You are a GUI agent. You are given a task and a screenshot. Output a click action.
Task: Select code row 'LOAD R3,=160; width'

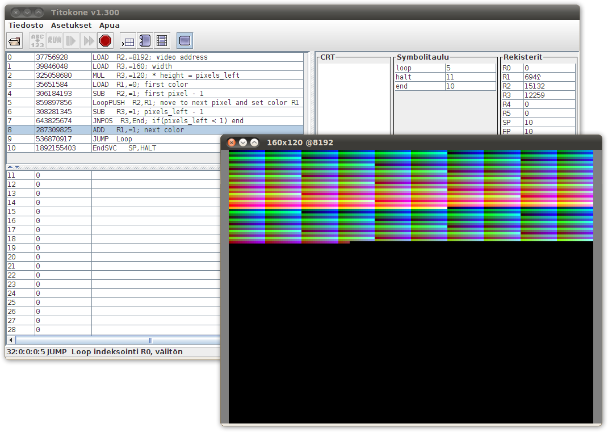pyautogui.click(x=155, y=66)
